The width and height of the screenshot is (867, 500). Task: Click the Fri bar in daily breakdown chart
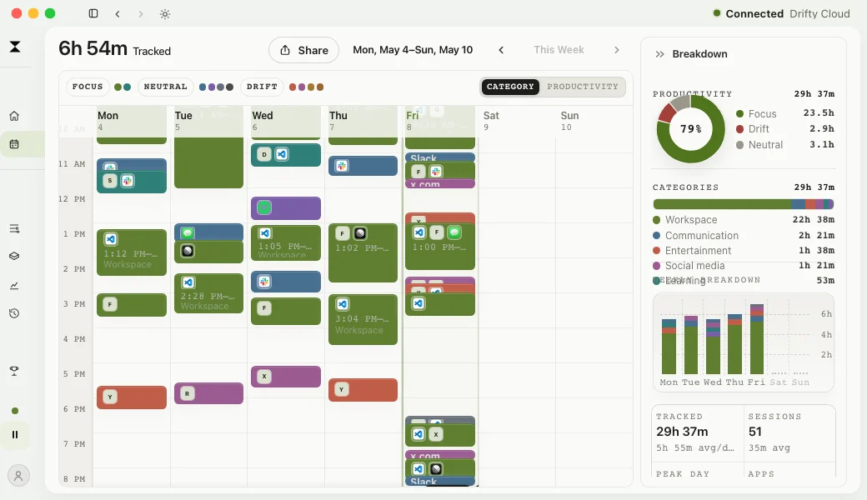756,339
